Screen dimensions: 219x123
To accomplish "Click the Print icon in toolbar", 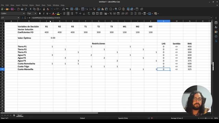I will [22, 9].
